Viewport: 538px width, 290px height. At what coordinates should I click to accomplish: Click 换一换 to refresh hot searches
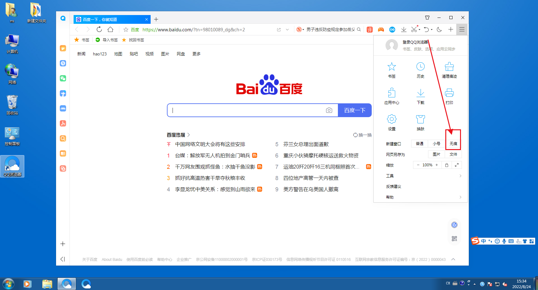point(362,135)
